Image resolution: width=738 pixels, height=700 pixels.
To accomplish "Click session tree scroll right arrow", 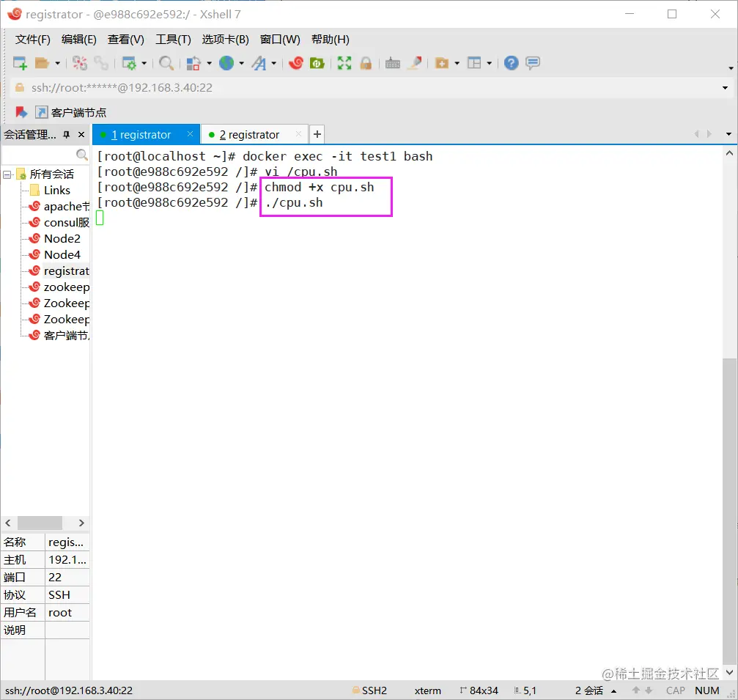I will (x=81, y=523).
